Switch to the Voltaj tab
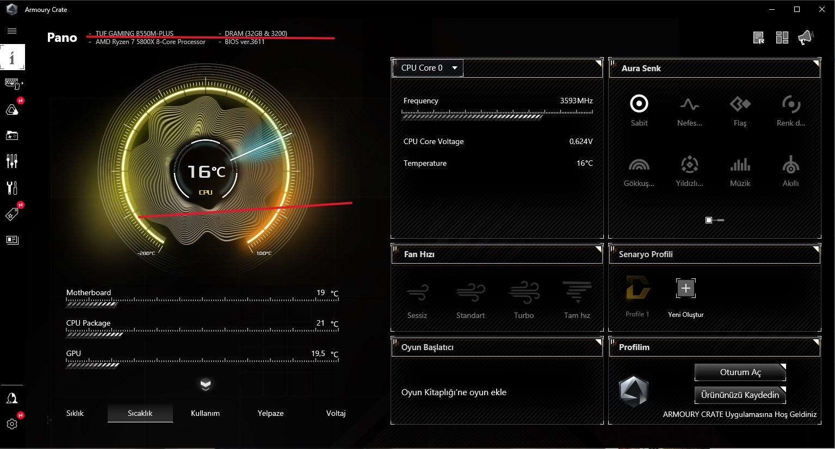The image size is (835, 449). 336,413
